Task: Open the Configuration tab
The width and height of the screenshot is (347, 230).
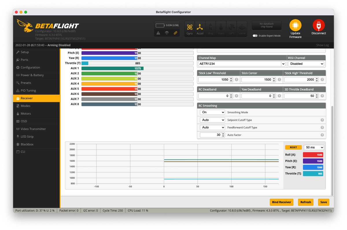Action: click(x=36, y=67)
